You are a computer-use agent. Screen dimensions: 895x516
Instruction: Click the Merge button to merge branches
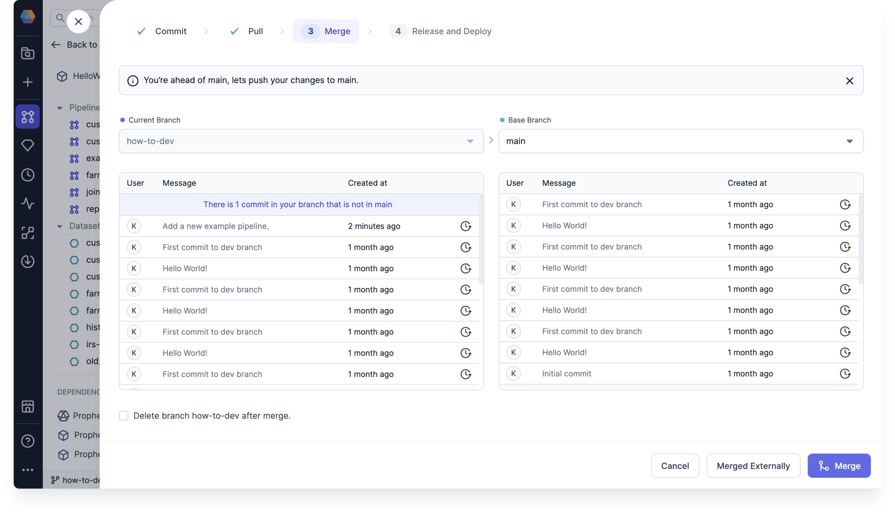click(x=839, y=465)
